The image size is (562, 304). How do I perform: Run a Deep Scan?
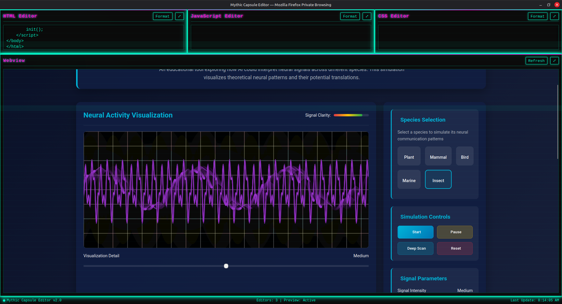[415, 248]
